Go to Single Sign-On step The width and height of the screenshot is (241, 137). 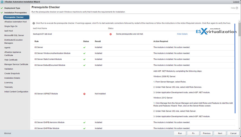click(x=11, y=26)
